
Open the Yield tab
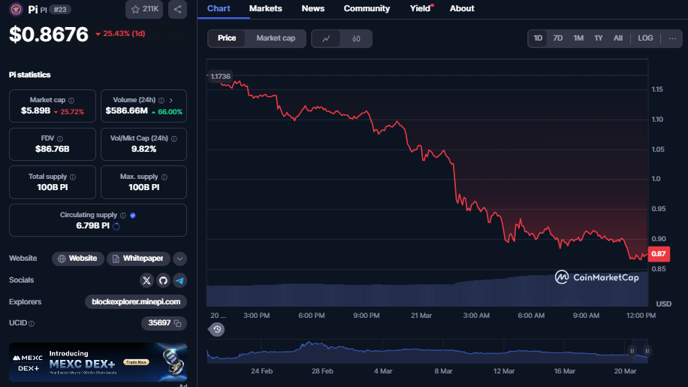pyautogui.click(x=421, y=9)
